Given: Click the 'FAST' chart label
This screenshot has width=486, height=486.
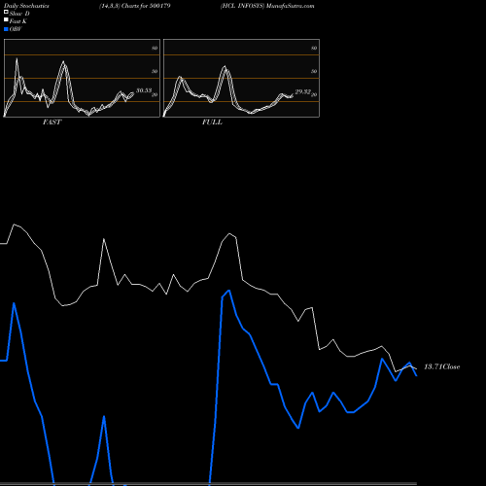Looking at the screenshot, I should coord(52,122).
